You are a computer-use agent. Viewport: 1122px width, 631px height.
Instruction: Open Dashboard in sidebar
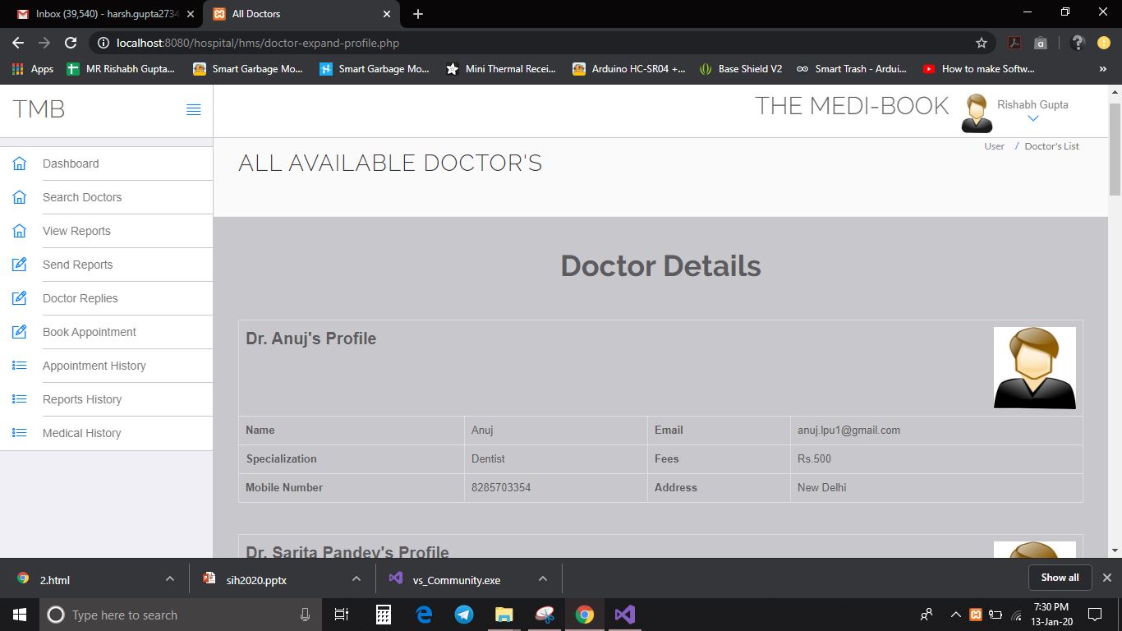[71, 164]
